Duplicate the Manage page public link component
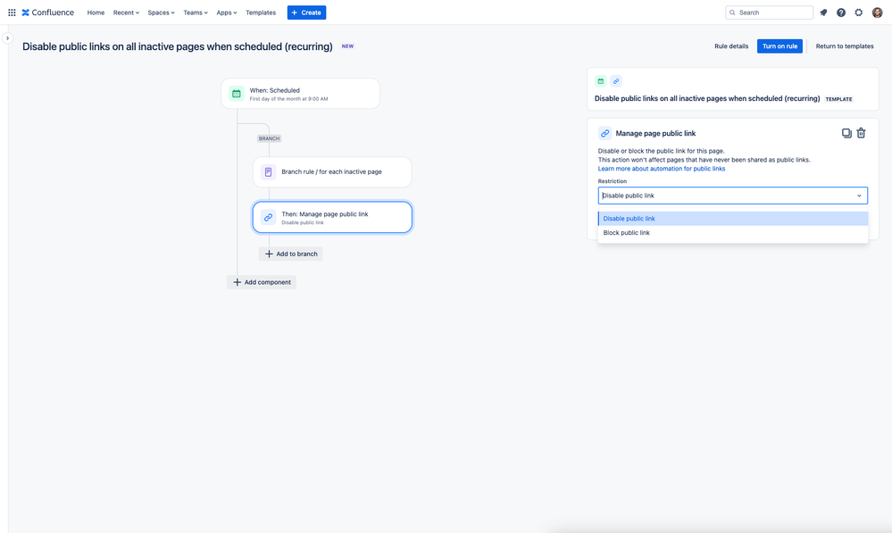 tap(846, 133)
